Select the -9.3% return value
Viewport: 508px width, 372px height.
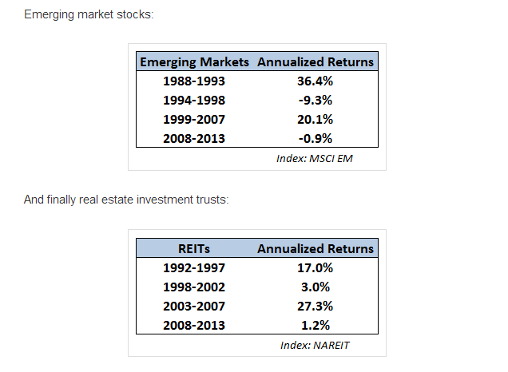click(315, 100)
